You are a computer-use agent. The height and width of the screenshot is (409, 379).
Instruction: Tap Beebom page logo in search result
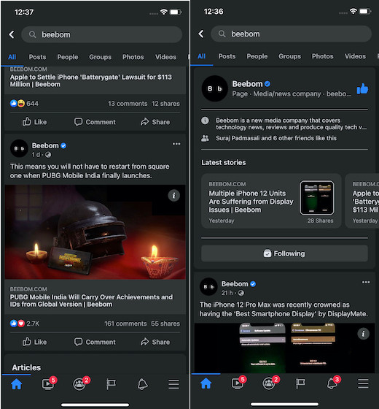click(x=215, y=88)
